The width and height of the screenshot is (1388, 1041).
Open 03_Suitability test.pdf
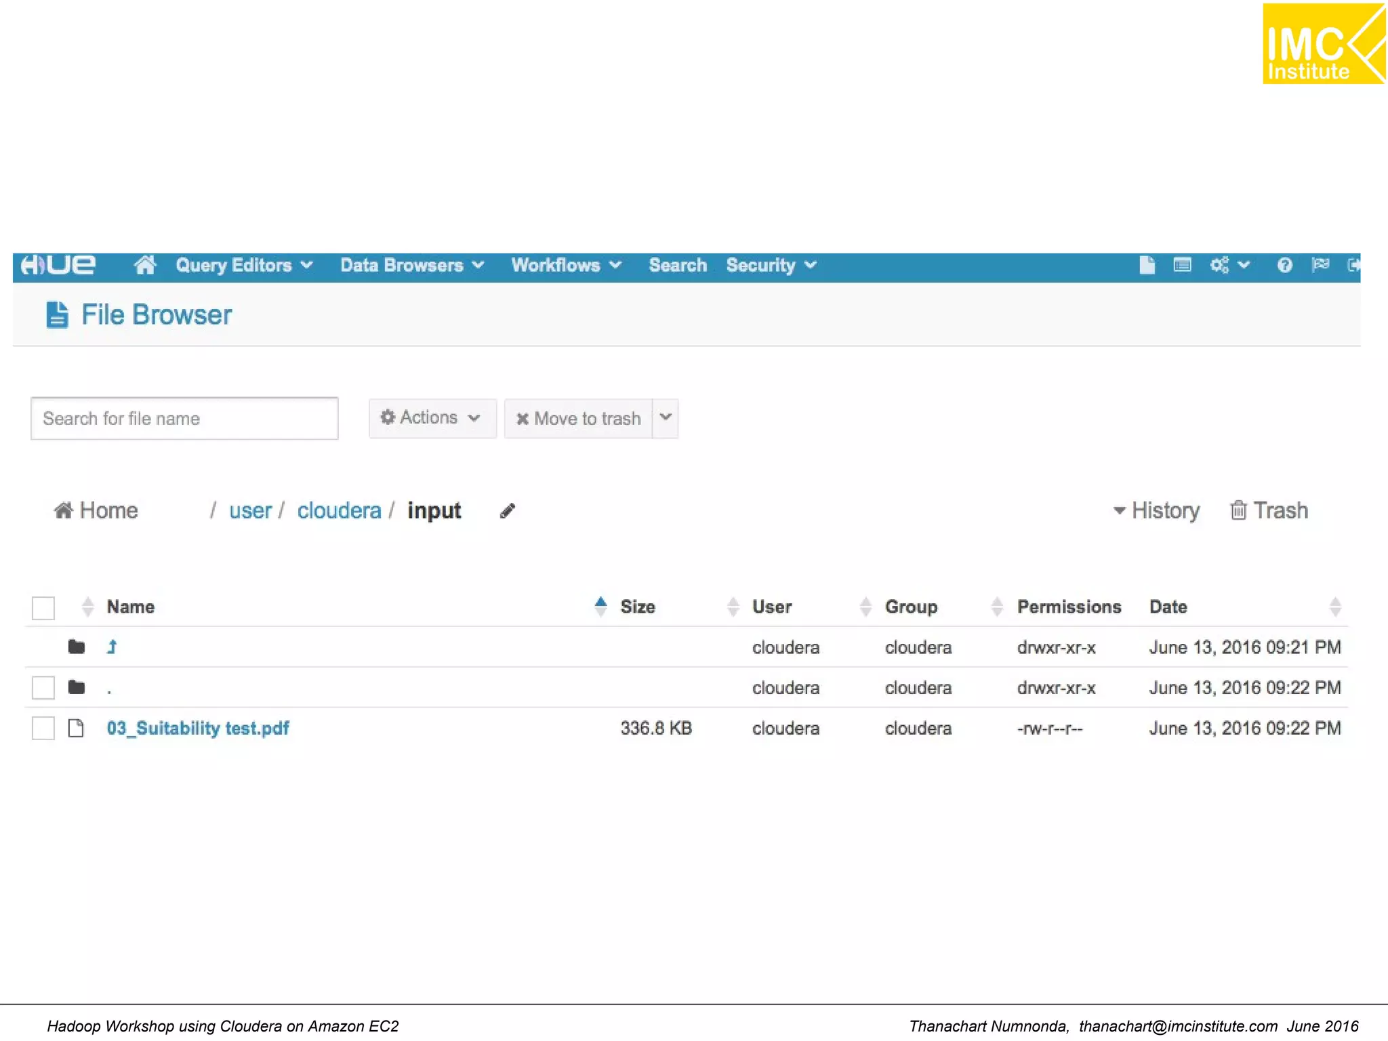tap(198, 728)
